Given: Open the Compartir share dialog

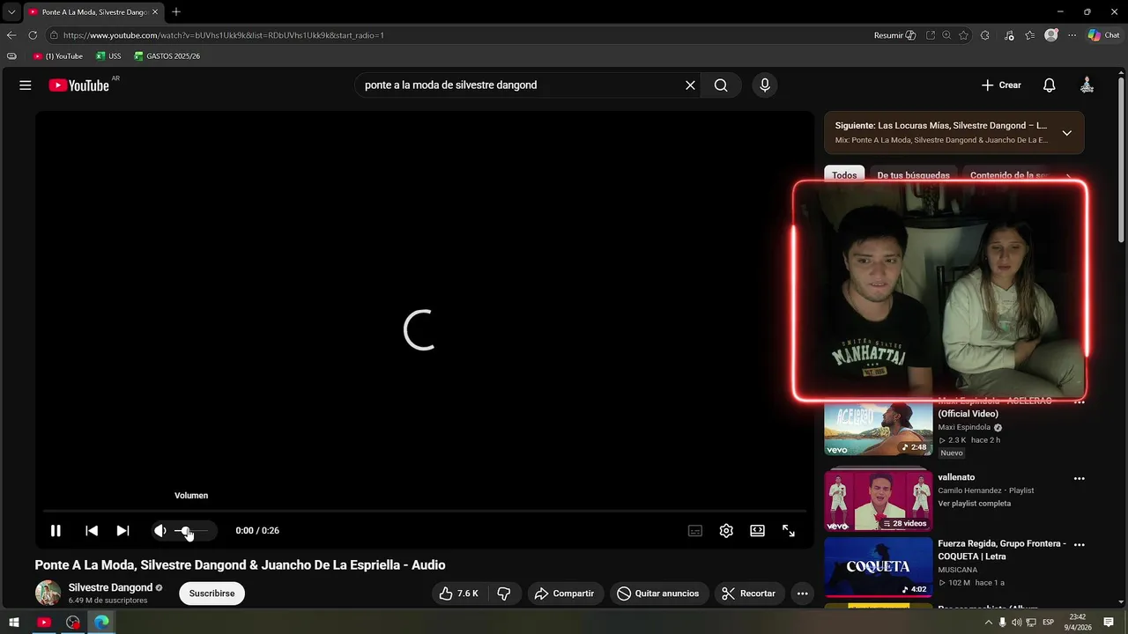Looking at the screenshot, I should coord(565,593).
